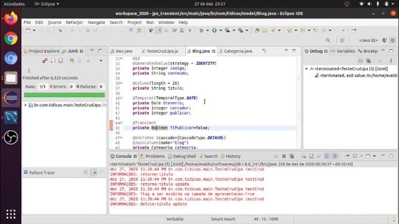Viewport: 399px width, 224px height.
Task: Open Debug view three-dot menu
Action: click(391, 61)
